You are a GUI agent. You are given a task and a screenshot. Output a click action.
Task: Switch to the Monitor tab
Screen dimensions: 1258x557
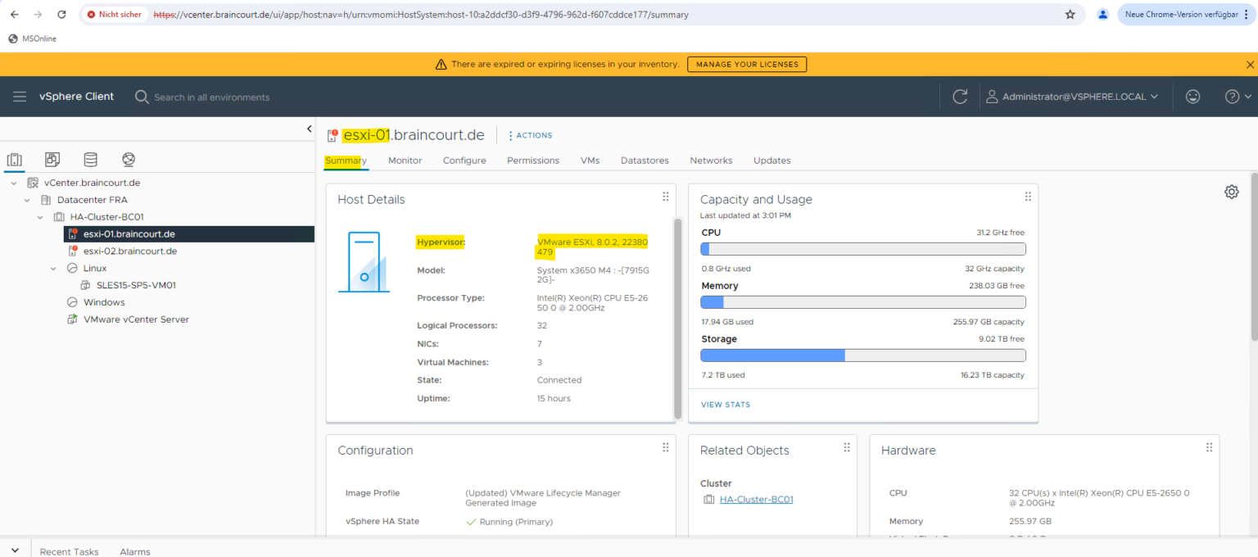pos(405,161)
